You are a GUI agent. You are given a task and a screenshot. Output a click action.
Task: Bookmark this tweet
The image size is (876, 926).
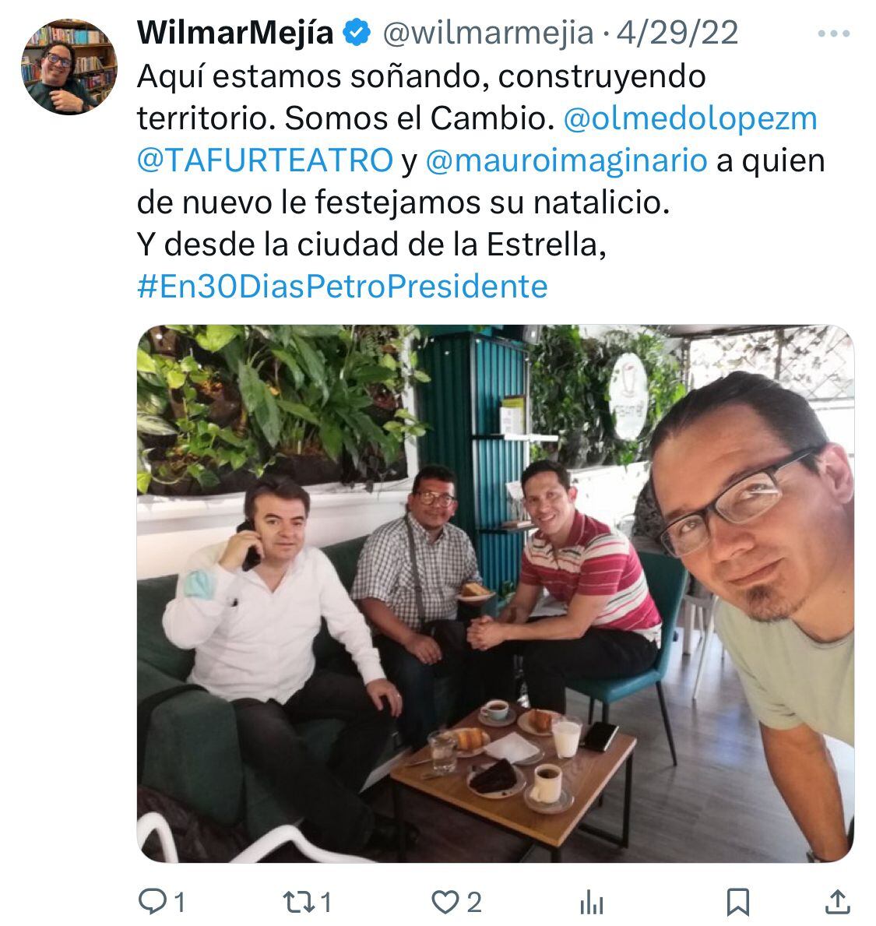click(738, 903)
